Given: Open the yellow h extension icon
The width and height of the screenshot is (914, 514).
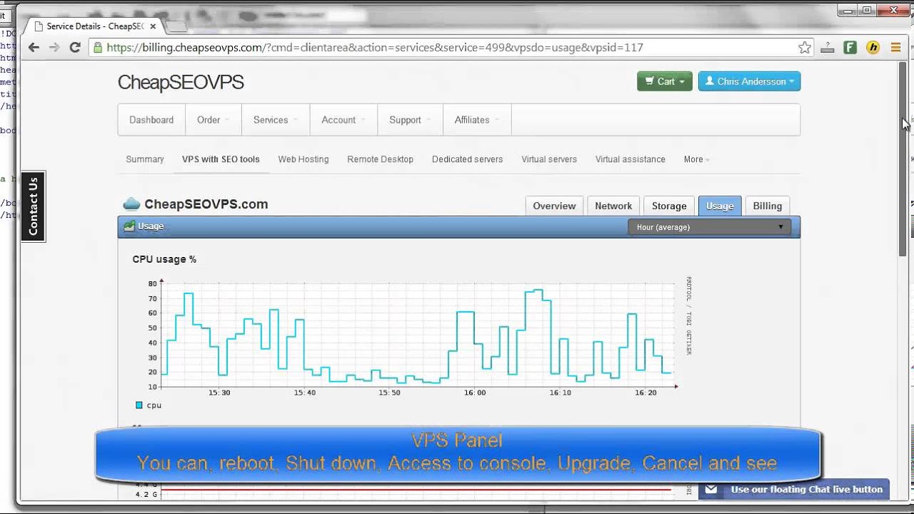Looking at the screenshot, I should [873, 48].
